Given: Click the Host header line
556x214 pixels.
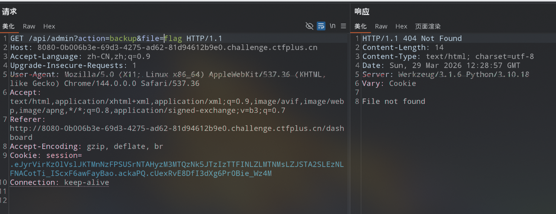Looking at the screenshot, I should coord(164,47).
